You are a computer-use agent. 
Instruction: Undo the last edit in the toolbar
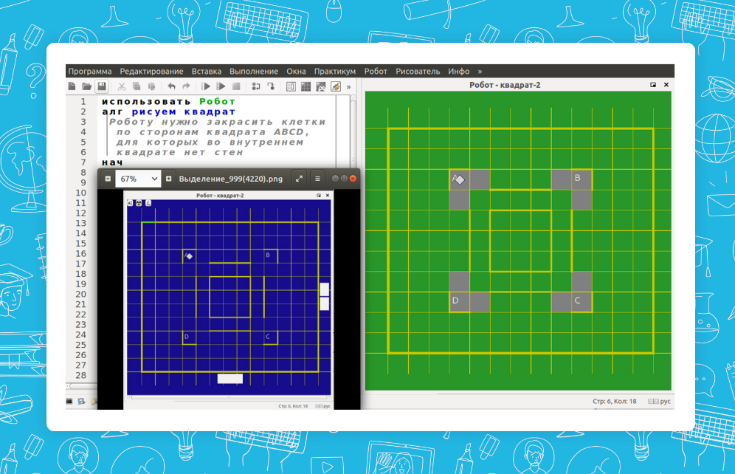point(171,86)
